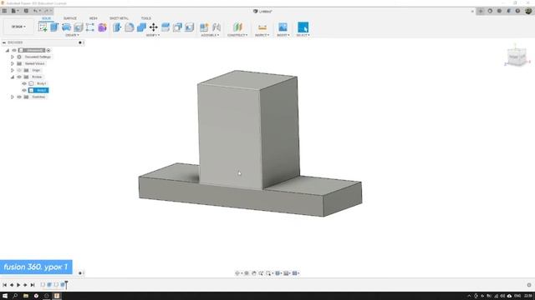
Task: Click the Offset Plane construct icon
Action: point(237,27)
